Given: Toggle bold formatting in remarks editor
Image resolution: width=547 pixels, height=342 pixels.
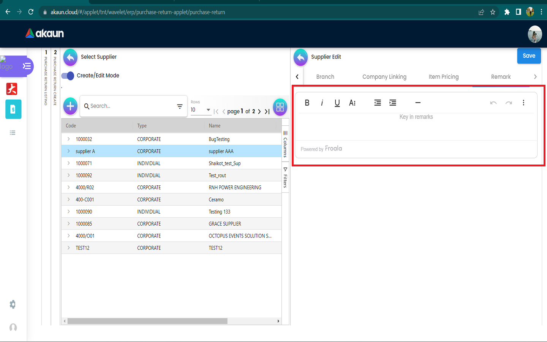Looking at the screenshot, I should 307,103.
